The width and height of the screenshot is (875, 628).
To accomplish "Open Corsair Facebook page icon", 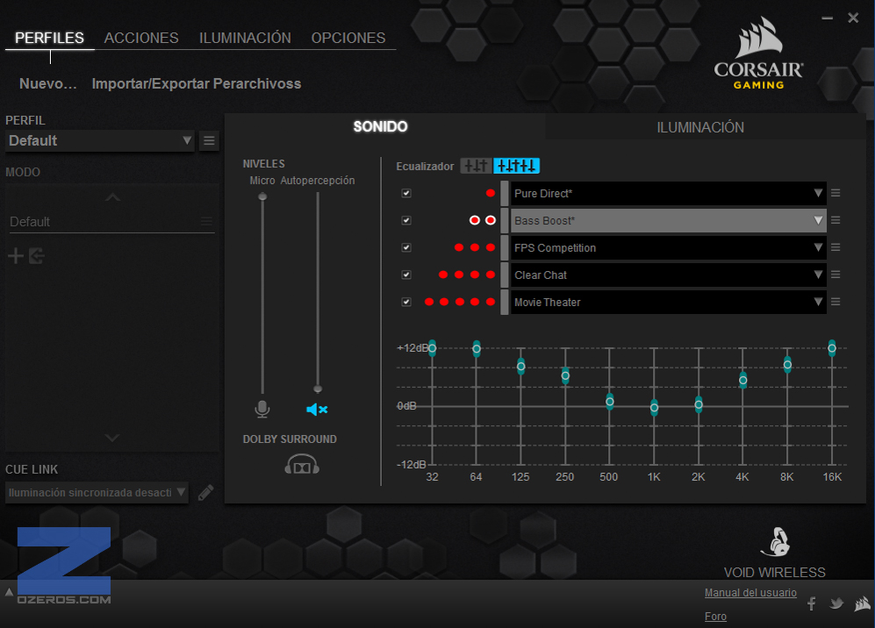I will tap(812, 603).
